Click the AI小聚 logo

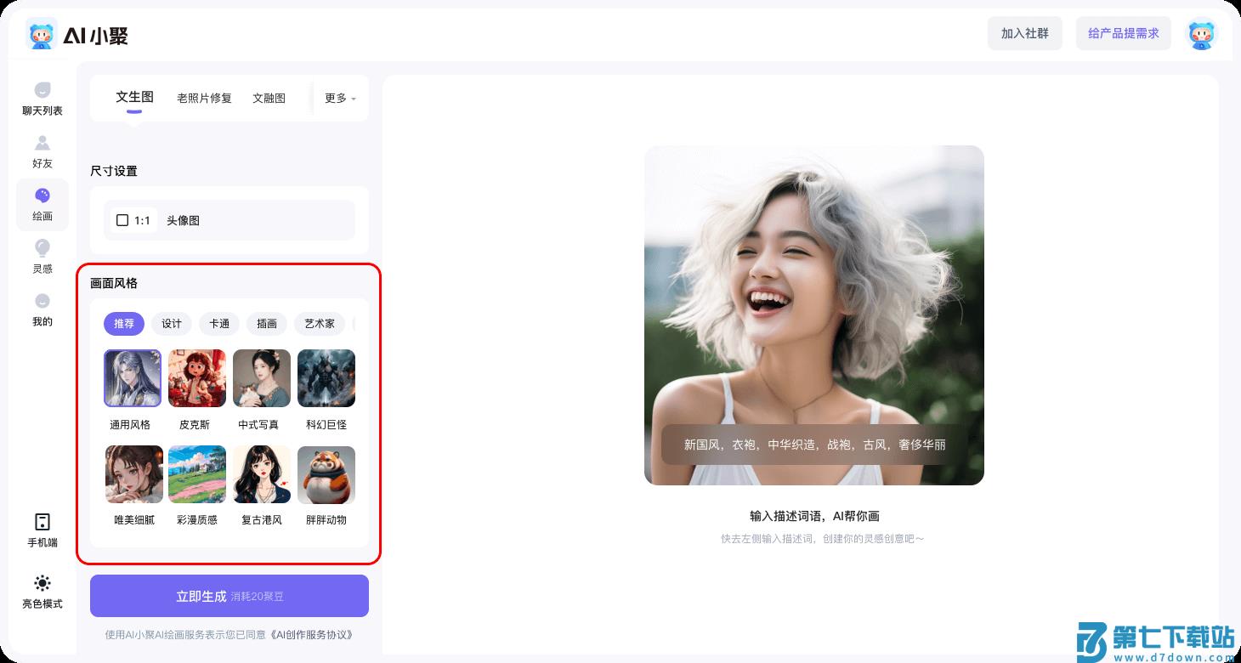click(75, 35)
